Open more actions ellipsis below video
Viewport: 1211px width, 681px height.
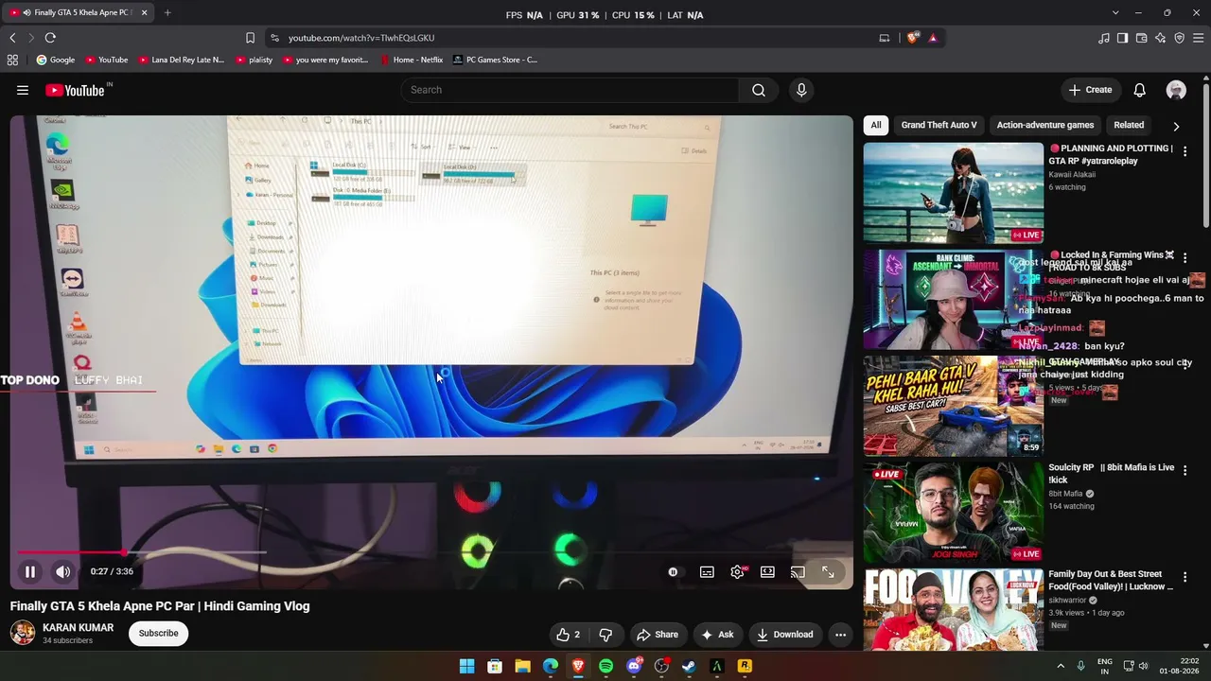(x=840, y=635)
